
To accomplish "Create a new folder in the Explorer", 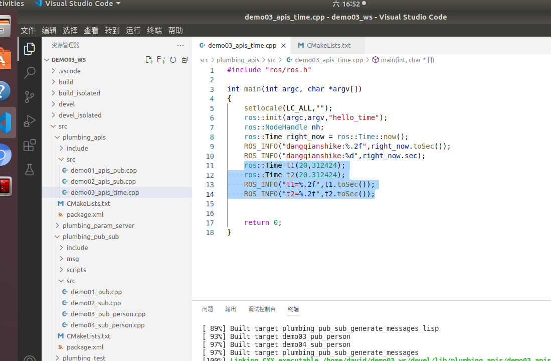I will click(x=161, y=59).
